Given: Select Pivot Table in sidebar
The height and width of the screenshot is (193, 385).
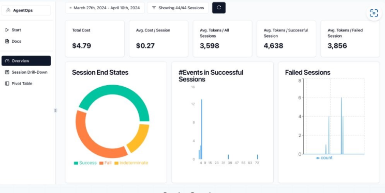Looking at the screenshot, I should pos(26,84).
